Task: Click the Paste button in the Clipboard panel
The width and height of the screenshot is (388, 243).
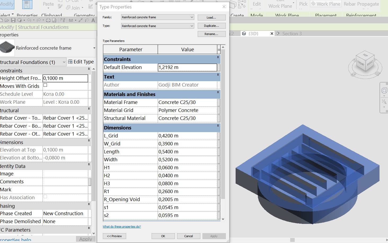Action: pos(48,4)
